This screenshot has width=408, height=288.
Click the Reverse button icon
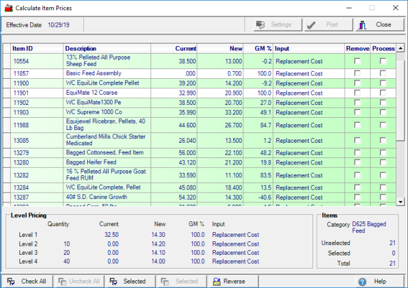point(215,282)
